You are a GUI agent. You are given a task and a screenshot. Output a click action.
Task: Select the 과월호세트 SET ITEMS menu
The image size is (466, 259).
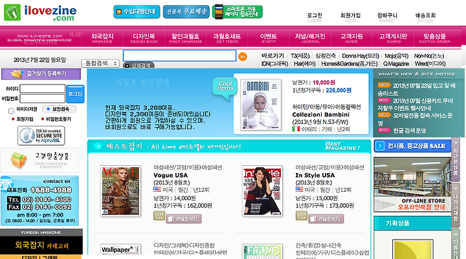[x=227, y=38]
